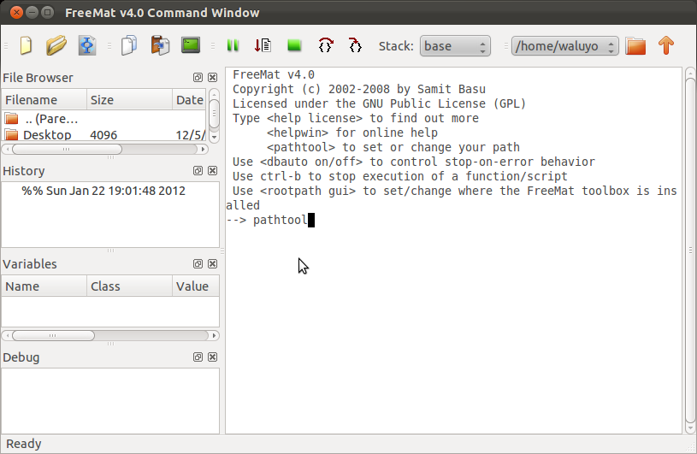Create a new file using toolbar icon
Screen dimensions: 697x454
click(26, 45)
